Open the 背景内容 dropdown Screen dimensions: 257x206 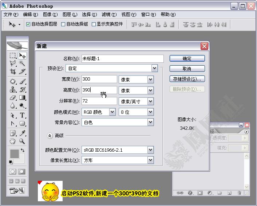pyautogui.click(x=150, y=122)
